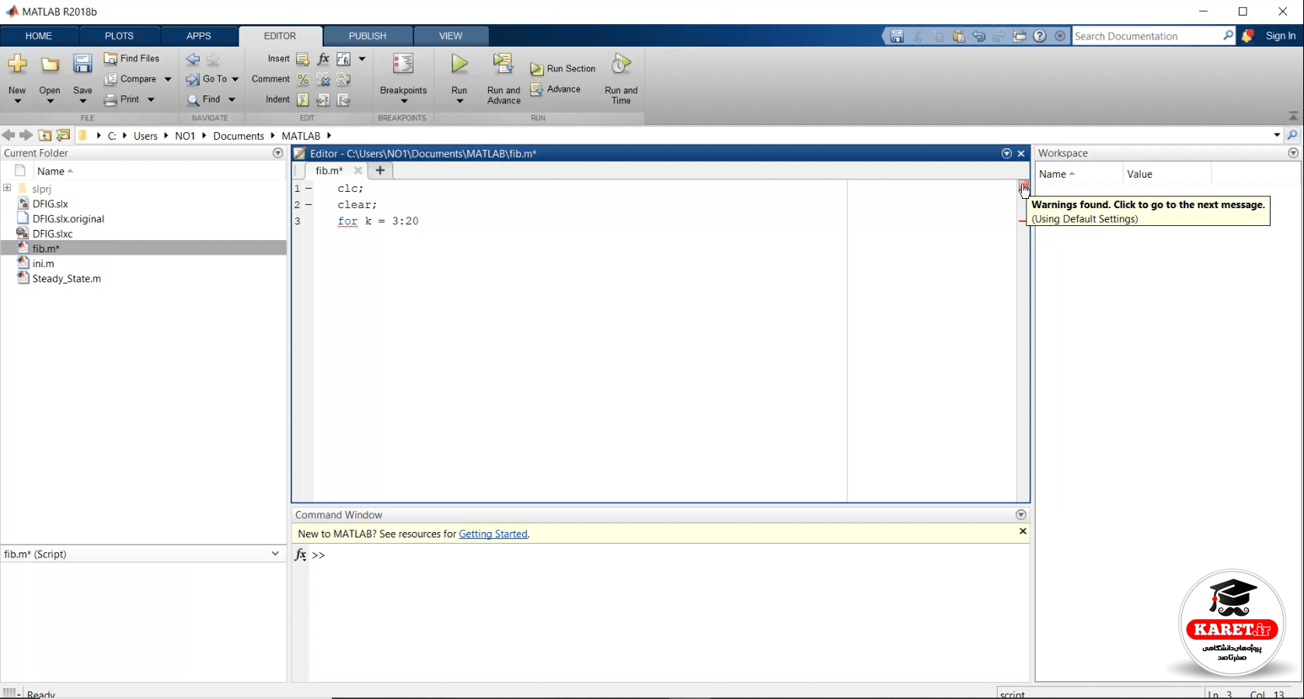Switch to the PLOTS tab
This screenshot has height=699, width=1304.
tap(119, 36)
